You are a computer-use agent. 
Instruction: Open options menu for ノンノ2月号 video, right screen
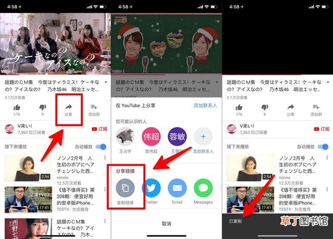coord(327,158)
